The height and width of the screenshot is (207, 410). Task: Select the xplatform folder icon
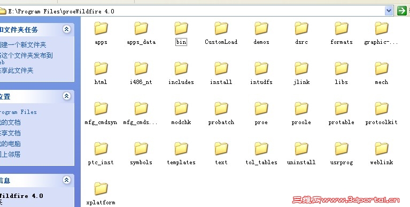click(x=101, y=189)
